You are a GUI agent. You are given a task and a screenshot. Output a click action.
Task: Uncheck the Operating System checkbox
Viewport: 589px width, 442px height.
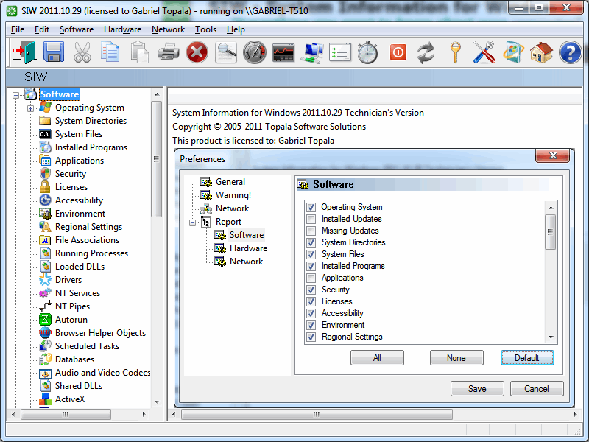click(311, 207)
